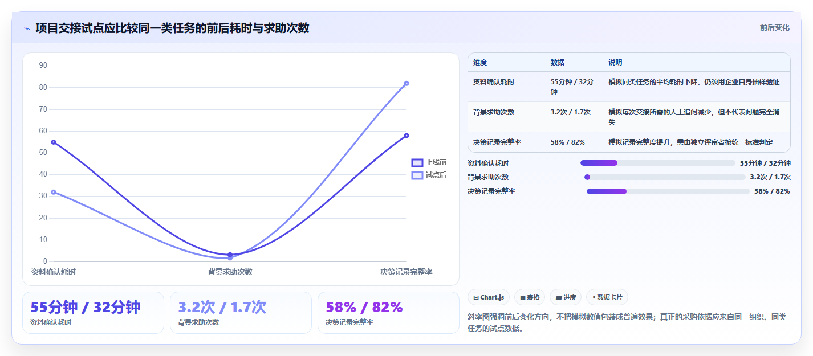Click the 前后变化 label in header

[x=774, y=27]
